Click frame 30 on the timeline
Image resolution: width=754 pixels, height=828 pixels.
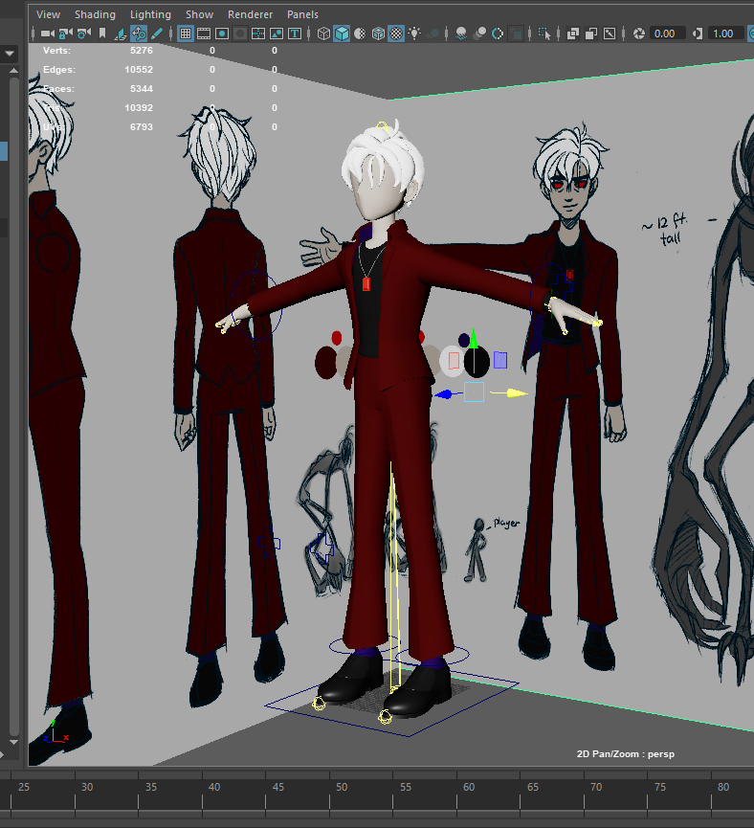[x=87, y=788]
